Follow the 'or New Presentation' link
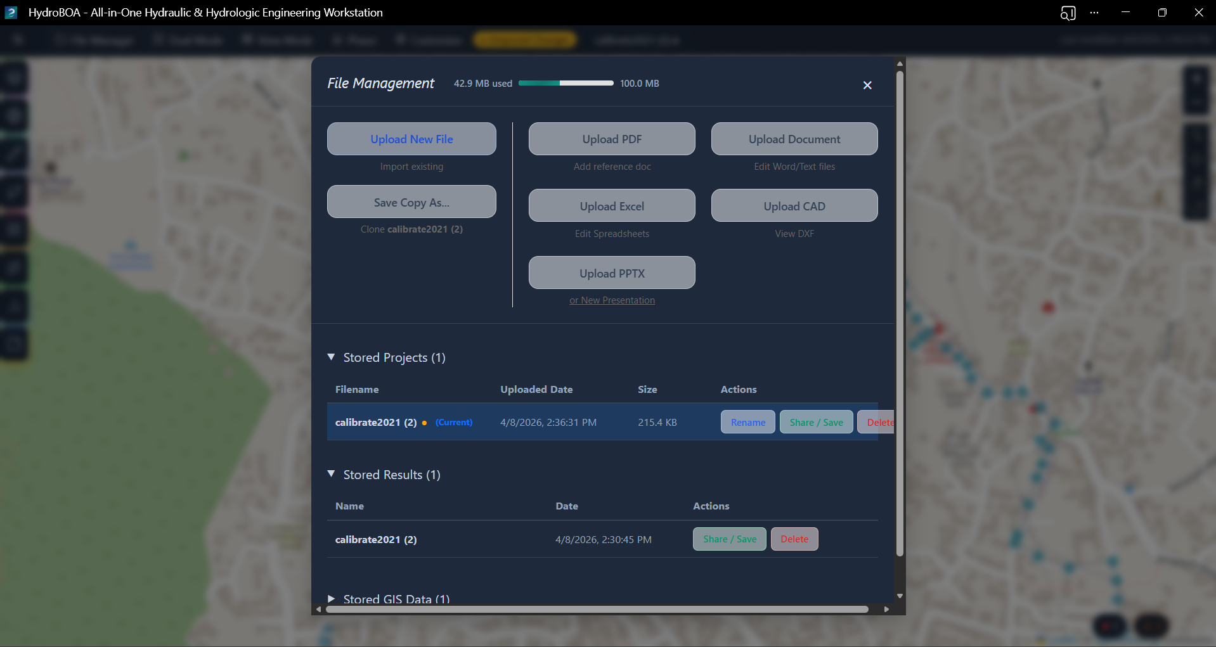The image size is (1216, 647). (x=612, y=300)
